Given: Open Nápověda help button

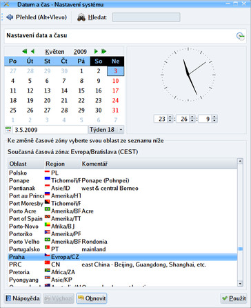Looking at the screenshot, I should [x=23, y=298].
